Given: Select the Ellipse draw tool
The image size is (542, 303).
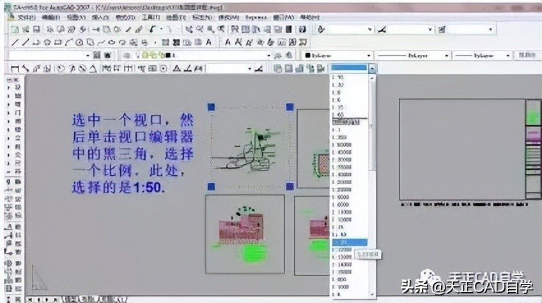Looking at the screenshot, I should [x=112, y=43].
